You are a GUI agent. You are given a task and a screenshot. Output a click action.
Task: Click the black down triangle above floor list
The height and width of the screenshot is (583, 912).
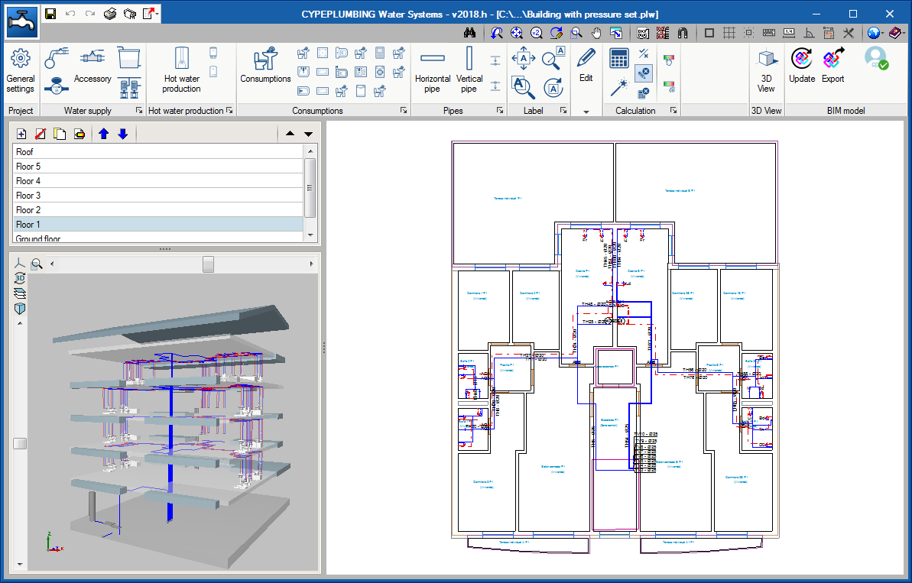308,134
